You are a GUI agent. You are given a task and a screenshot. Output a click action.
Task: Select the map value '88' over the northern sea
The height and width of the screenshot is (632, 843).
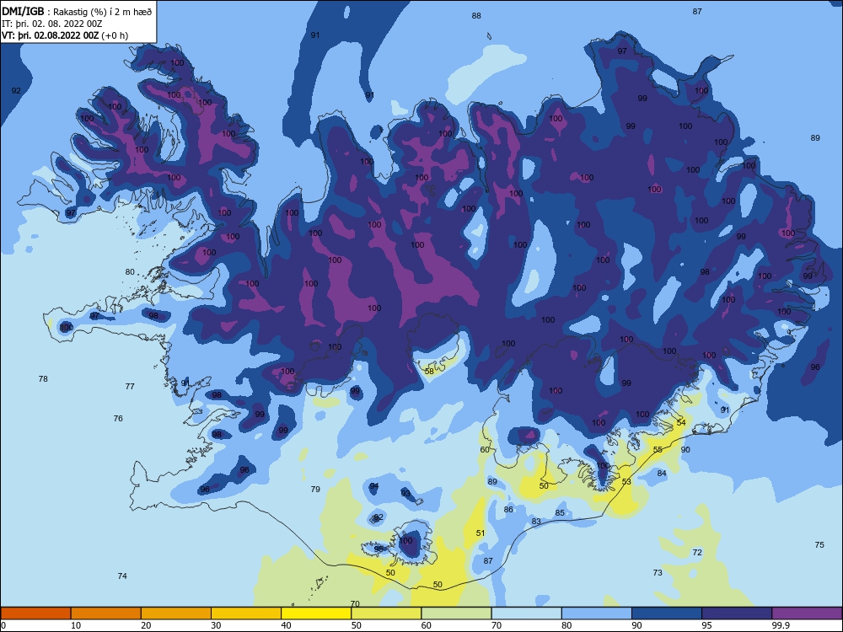(476, 15)
